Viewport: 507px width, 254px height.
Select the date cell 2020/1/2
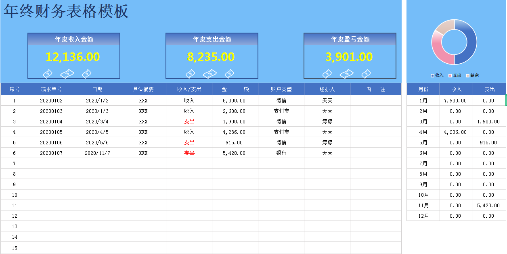tap(97, 100)
